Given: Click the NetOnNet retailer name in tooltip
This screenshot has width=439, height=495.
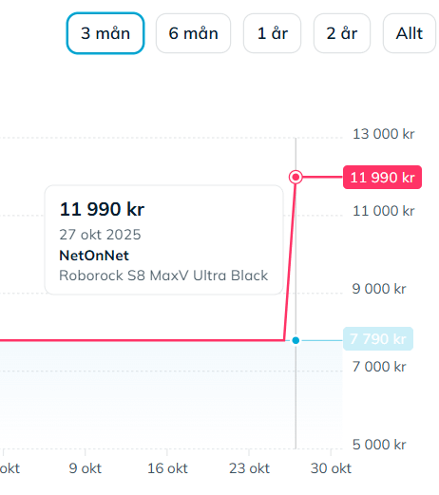Looking at the screenshot, I should pyautogui.click(x=94, y=256).
